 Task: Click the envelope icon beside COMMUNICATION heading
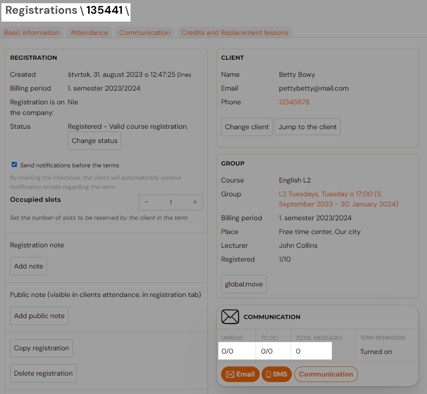(x=230, y=317)
